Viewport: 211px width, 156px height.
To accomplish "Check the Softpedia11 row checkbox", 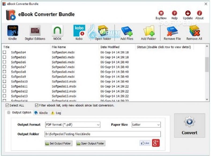I will pos(5,86).
